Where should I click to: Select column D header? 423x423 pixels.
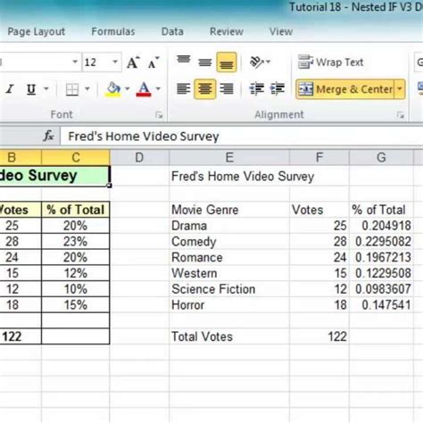[139, 157]
